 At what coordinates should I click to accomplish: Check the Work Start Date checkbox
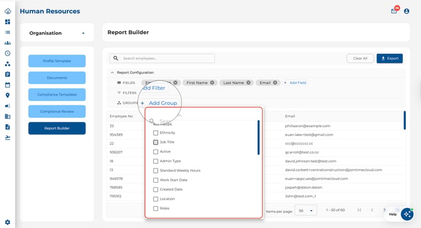155,180
